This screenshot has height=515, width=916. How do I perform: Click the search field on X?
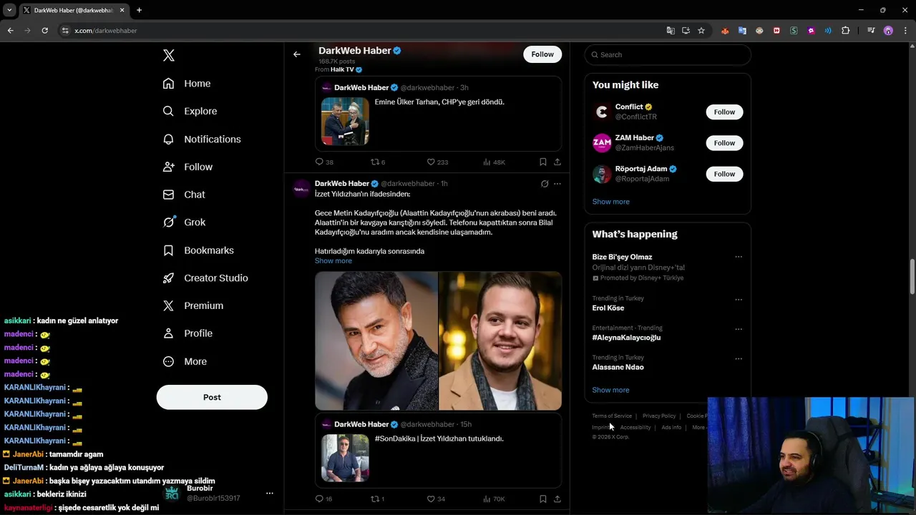click(668, 54)
